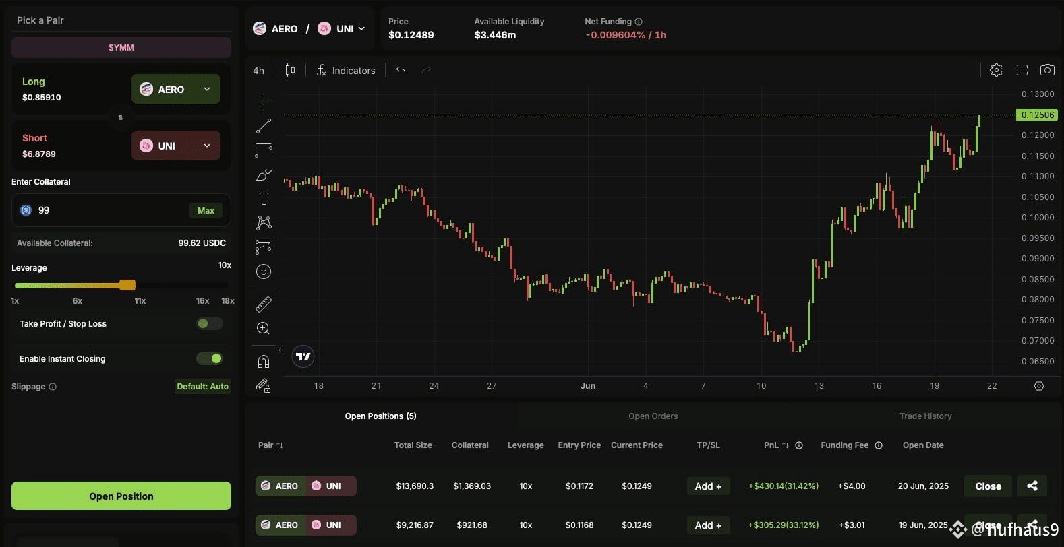Share the 20 Jun AERO/UNI position
This screenshot has height=547, width=1064.
point(1032,486)
